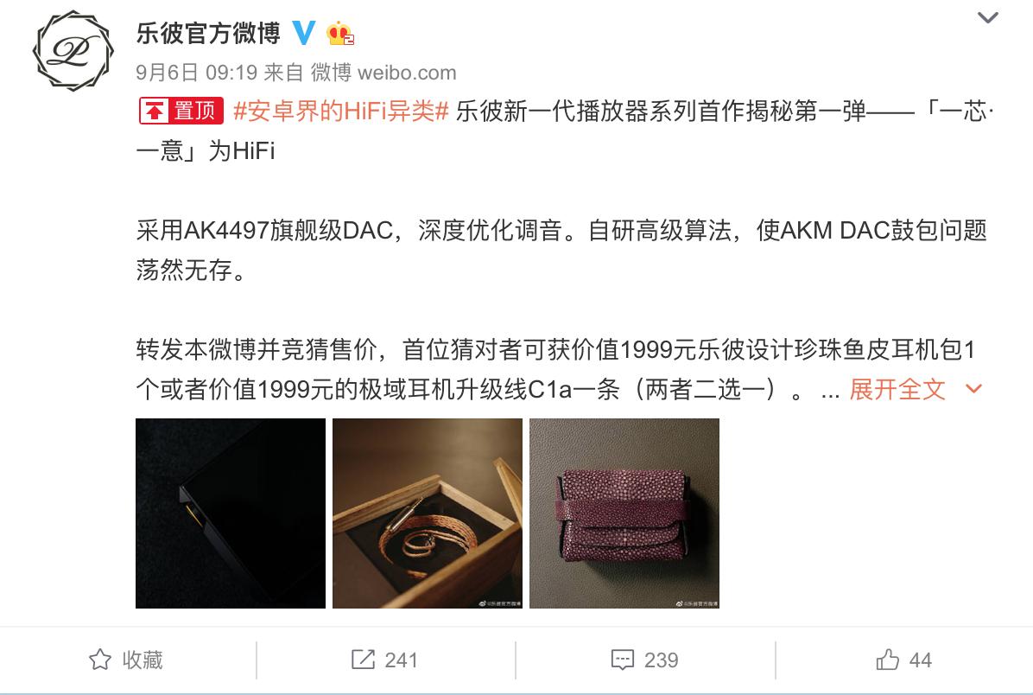Open the post options chevron menu
The height and width of the screenshot is (695, 1033).
click(987, 18)
